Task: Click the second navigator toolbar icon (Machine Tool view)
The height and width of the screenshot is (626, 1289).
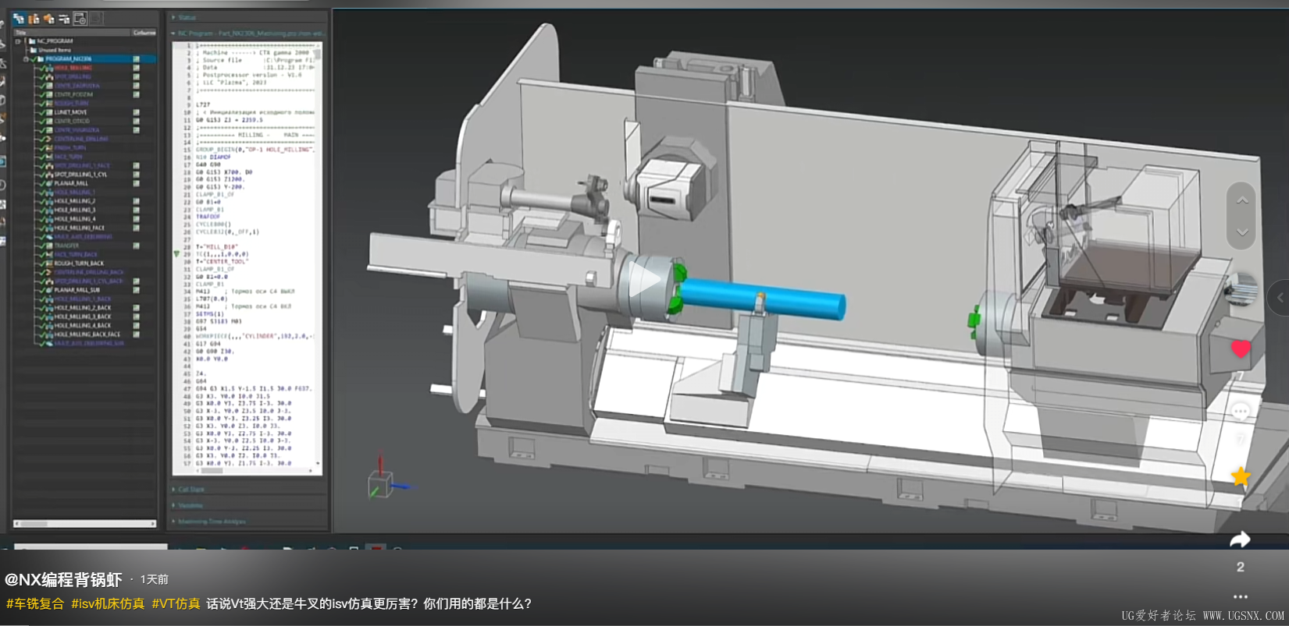Action: (34, 18)
